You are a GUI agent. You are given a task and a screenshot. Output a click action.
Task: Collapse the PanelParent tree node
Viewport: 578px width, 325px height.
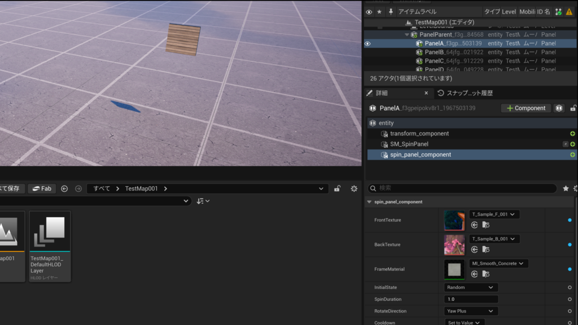point(407,34)
